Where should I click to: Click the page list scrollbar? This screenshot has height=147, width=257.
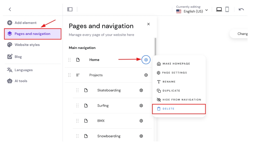[x=155, y=47]
